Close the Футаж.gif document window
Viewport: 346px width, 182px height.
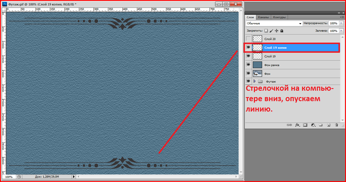(236, 4)
